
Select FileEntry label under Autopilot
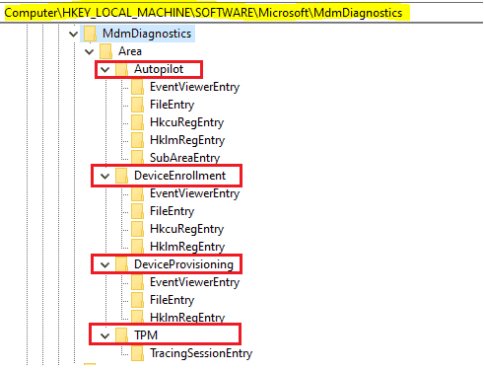pyautogui.click(x=172, y=105)
